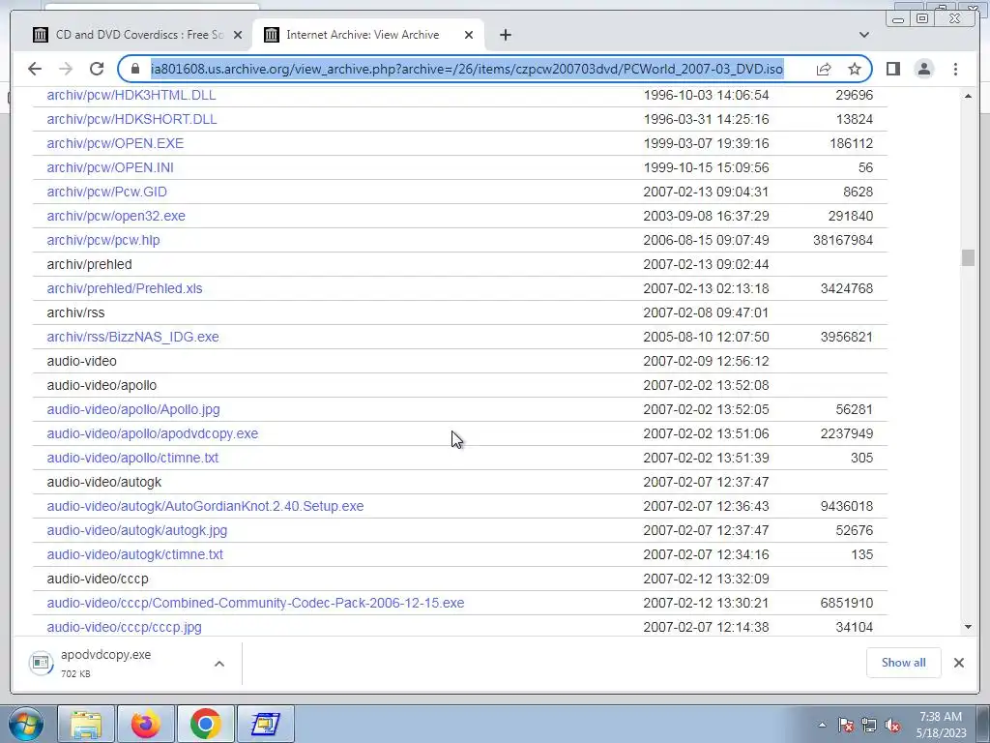Click file size 9436018 of AutoGordianKnot

(847, 506)
